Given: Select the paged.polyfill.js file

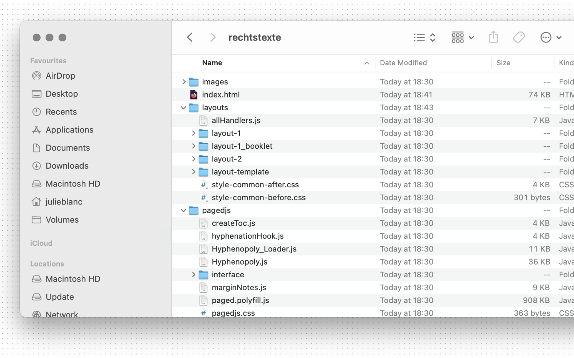Looking at the screenshot, I should [x=240, y=300].
